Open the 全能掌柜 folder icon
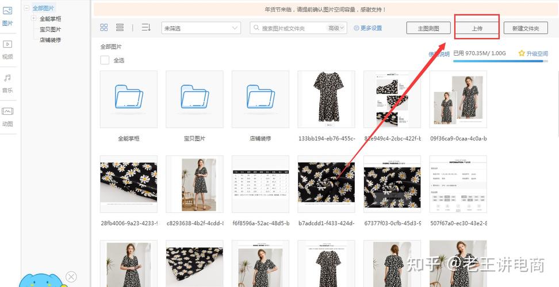Viewport: 559px width, 287px height. click(x=129, y=96)
